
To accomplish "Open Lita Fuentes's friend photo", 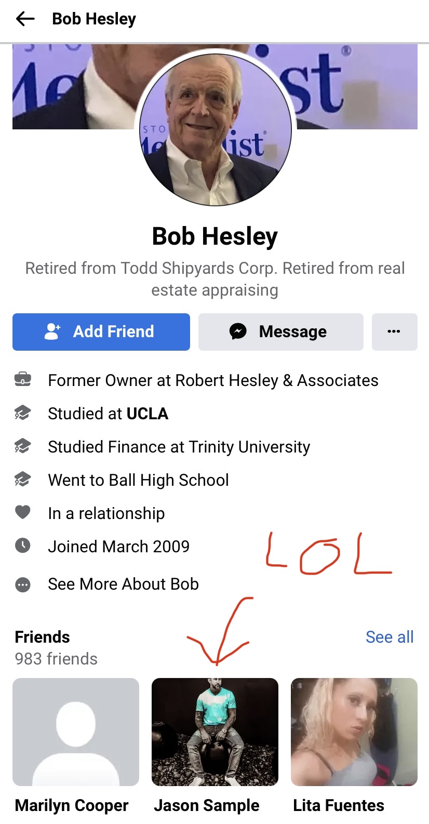I will pos(354,732).
